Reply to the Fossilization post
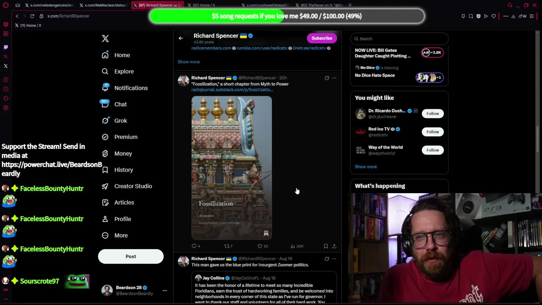The height and width of the screenshot is (305, 542). click(196, 246)
